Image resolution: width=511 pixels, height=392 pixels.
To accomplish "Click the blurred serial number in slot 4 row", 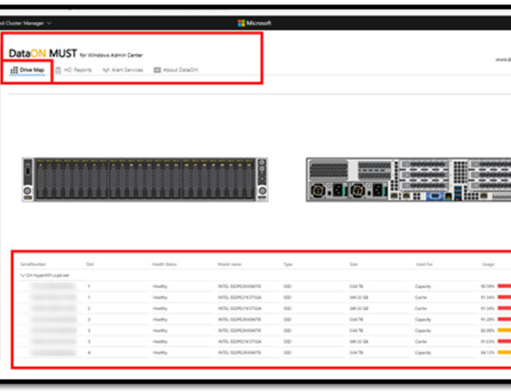I will (x=53, y=353).
